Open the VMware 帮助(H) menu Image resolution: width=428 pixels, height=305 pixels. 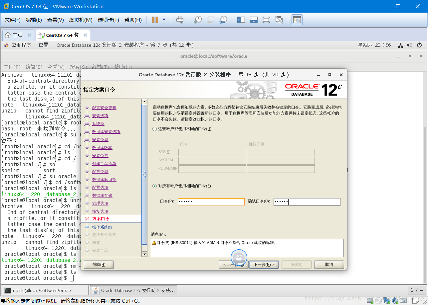[133, 20]
